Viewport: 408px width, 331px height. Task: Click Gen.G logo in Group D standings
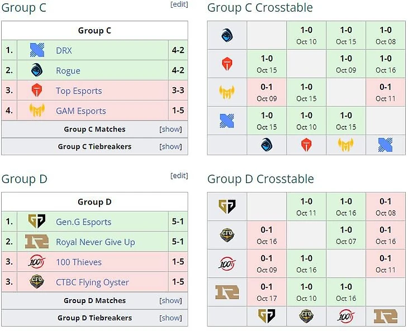pyautogui.click(x=37, y=222)
